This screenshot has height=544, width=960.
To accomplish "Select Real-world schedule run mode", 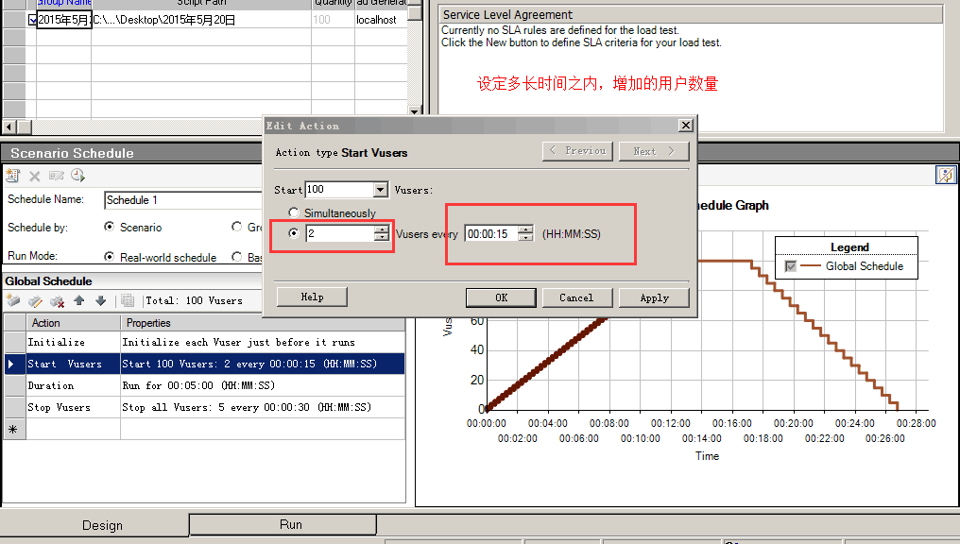I will 109,257.
